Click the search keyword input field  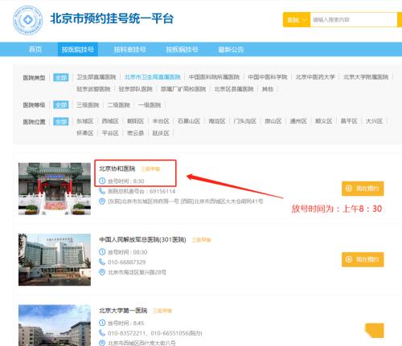click(x=354, y=20)
